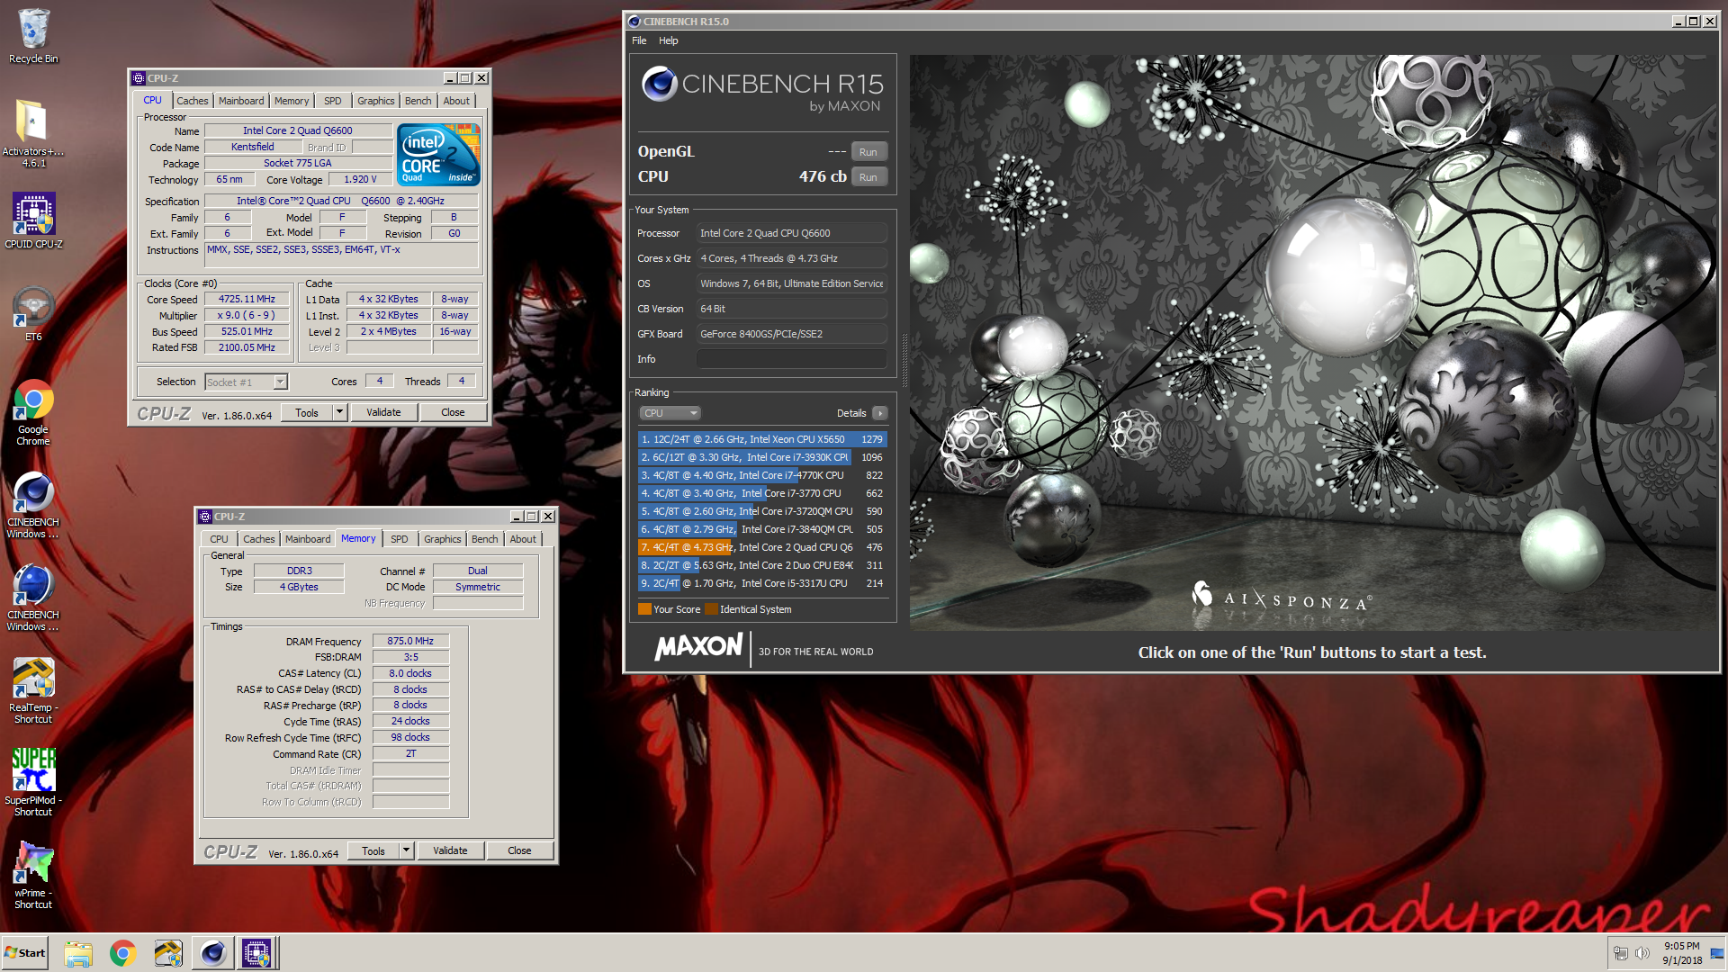The image size is (1728, 972).
Task: Open Windows Explorer from the taskbar
Action: [x=78, y=953]
